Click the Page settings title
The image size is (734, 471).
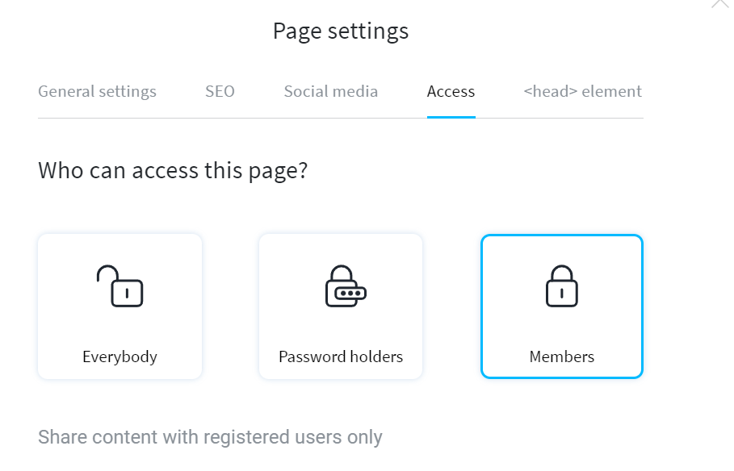point(341,31)
